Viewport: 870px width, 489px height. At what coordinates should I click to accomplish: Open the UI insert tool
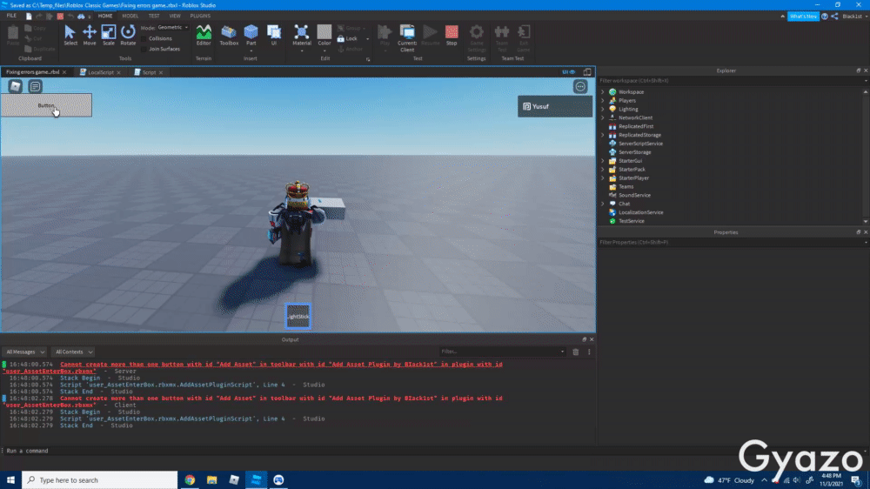click(273, 35)
